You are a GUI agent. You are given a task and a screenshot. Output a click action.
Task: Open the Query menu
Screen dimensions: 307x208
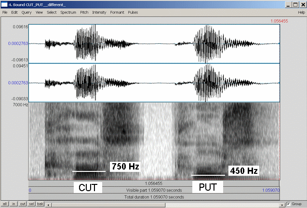26,12
